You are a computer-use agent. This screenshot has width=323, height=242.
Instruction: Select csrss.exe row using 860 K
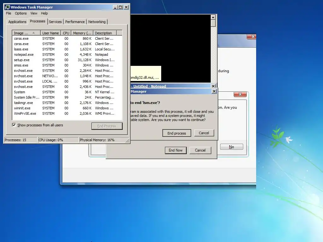tap(67, 38)
